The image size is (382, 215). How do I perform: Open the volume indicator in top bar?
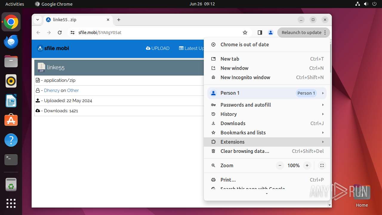(x=366, y=4)
